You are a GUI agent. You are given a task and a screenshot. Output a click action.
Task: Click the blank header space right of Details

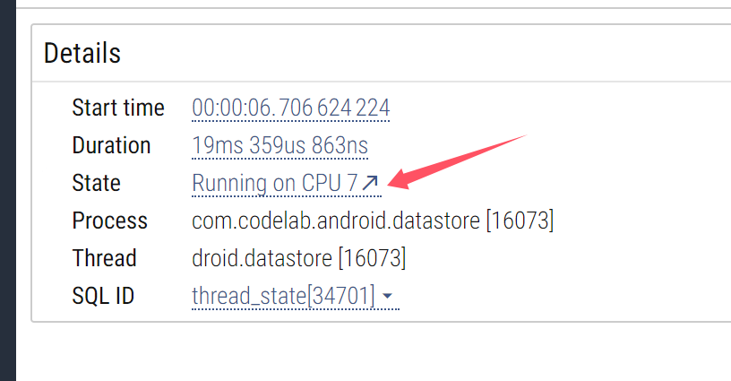pos(419,53)
